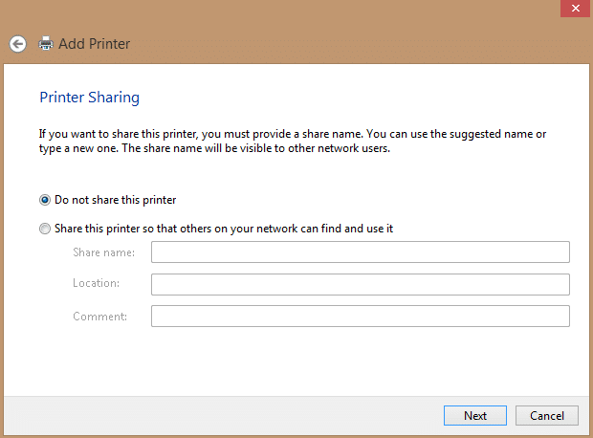Click the 'Location:' label

[96, 283]
